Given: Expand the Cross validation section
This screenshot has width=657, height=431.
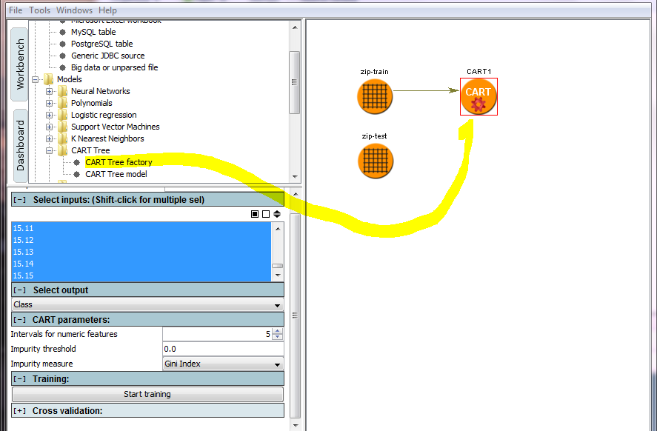Looking at the screenshot, I should 20,410.
